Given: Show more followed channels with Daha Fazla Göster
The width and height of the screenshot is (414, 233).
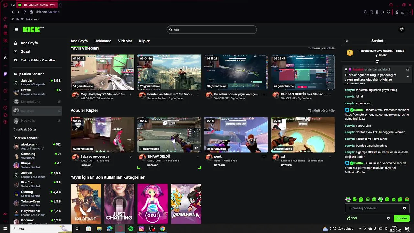Looking at the screenshot, I should pos(25,129).
